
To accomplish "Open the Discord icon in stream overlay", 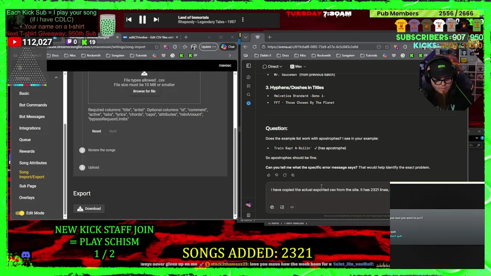I will pos(26,255).
